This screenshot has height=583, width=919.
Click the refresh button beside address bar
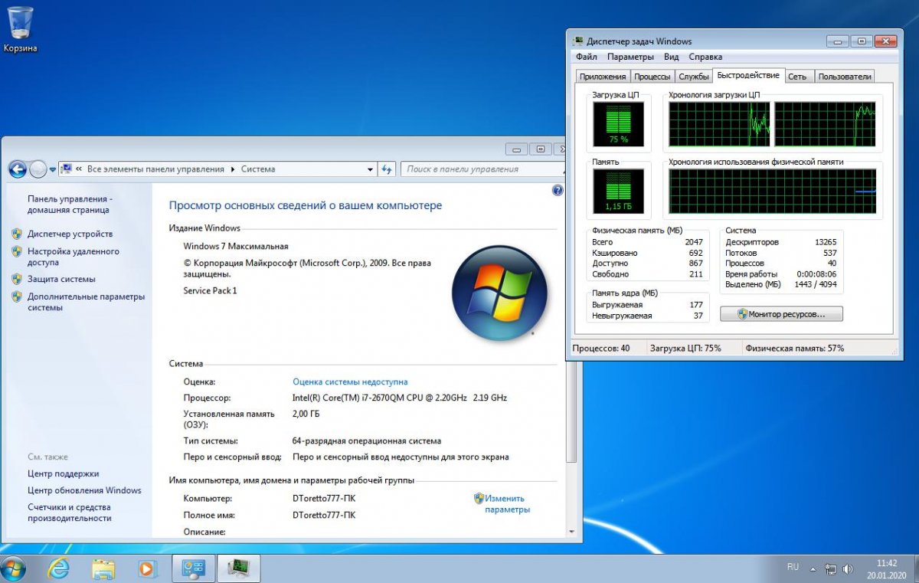tap(386, 169)
